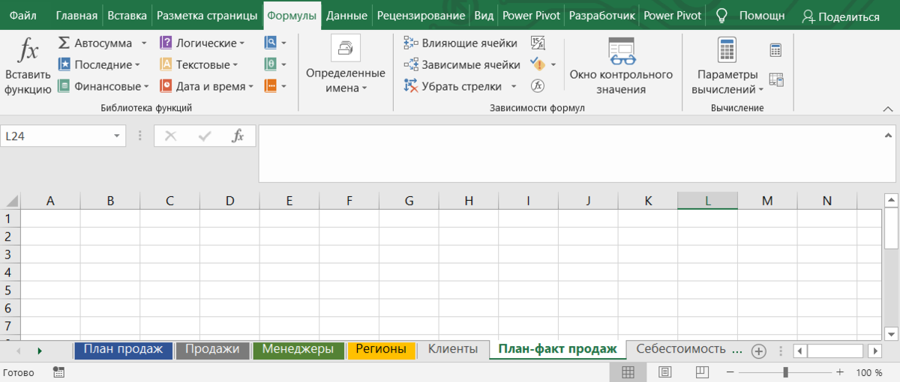Click the Поделиться share button
The image size is (900, 382).
pyautogui.click(x=840, y=16)
